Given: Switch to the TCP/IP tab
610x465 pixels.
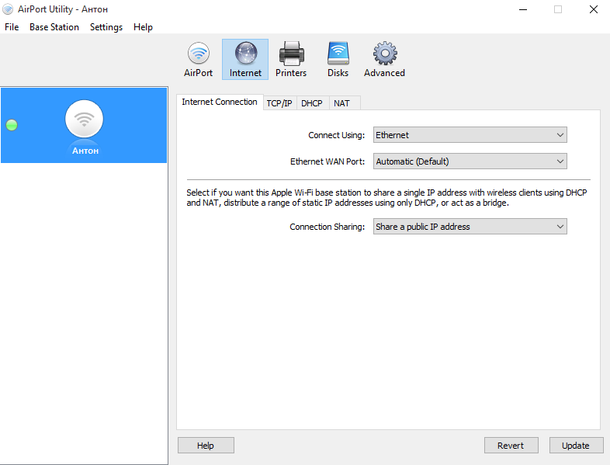Looking at the screenshot, I should pos(279,103).
